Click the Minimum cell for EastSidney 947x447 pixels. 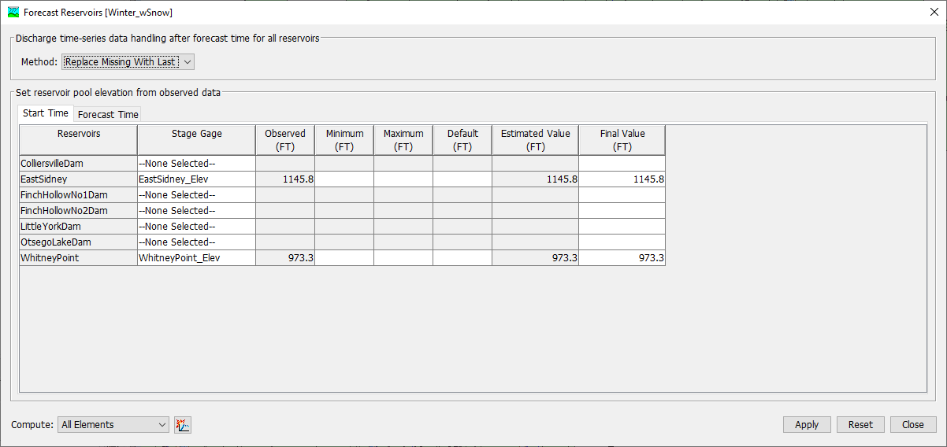[344, 179]
